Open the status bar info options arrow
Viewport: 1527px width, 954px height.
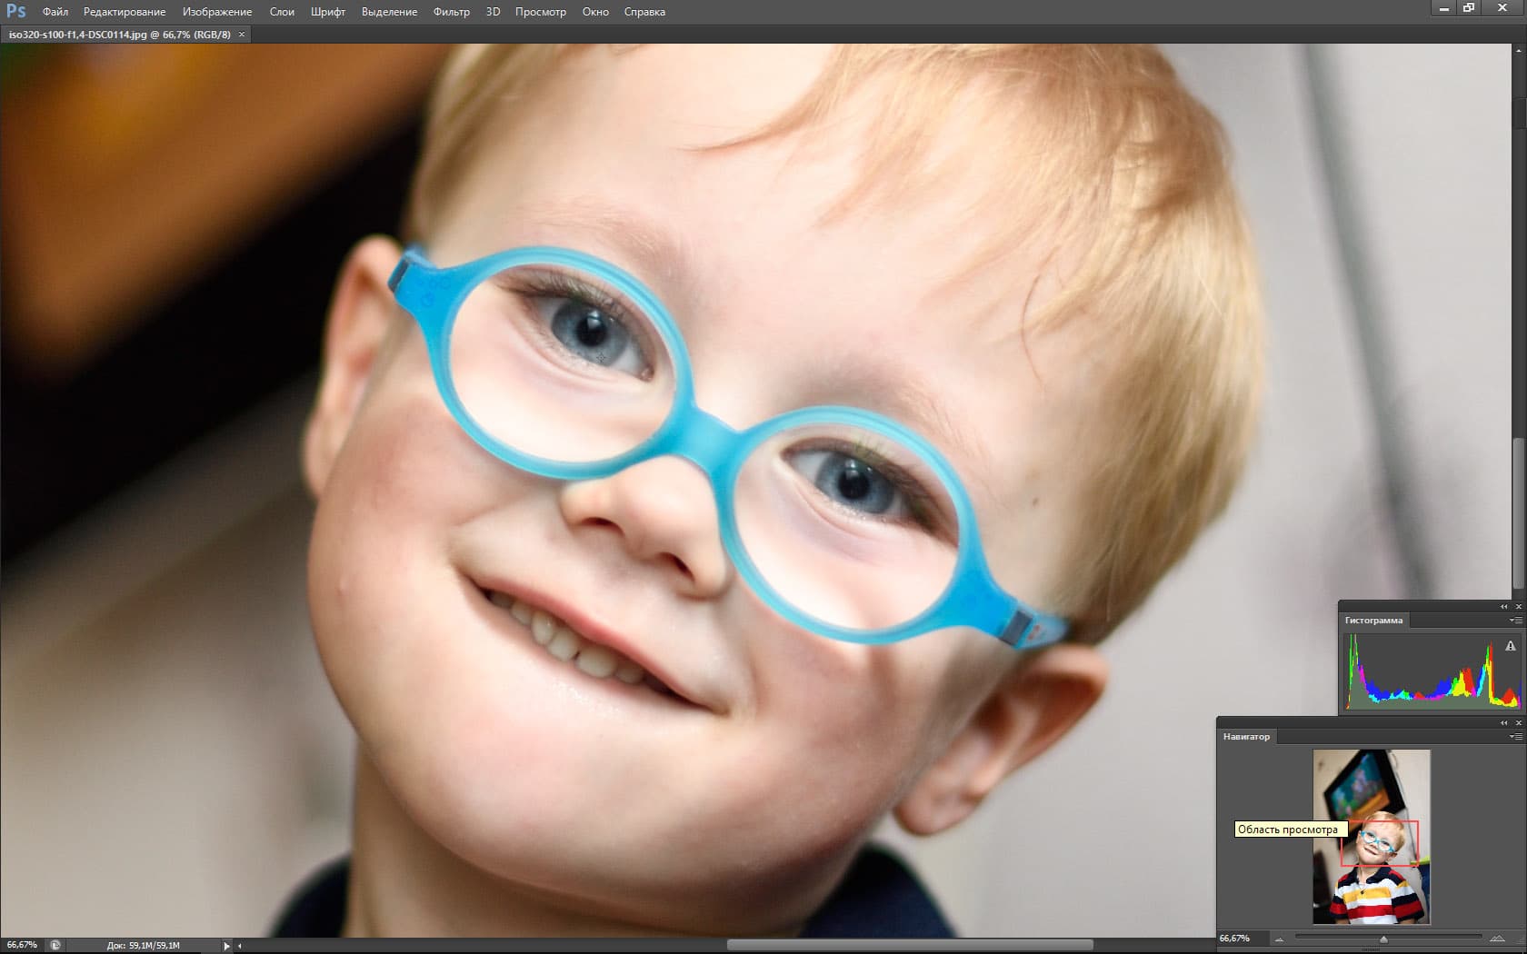(226, 946)
